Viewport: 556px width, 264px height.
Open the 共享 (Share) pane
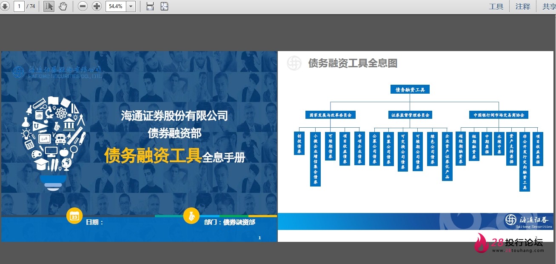(x=549, y=6)
